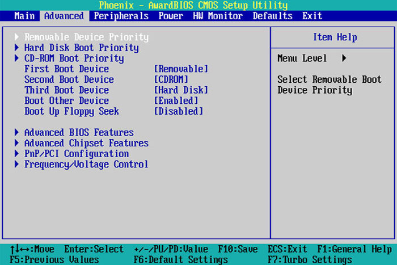
Task: Switch to the Peripherals tab
Action: (121, 16)
